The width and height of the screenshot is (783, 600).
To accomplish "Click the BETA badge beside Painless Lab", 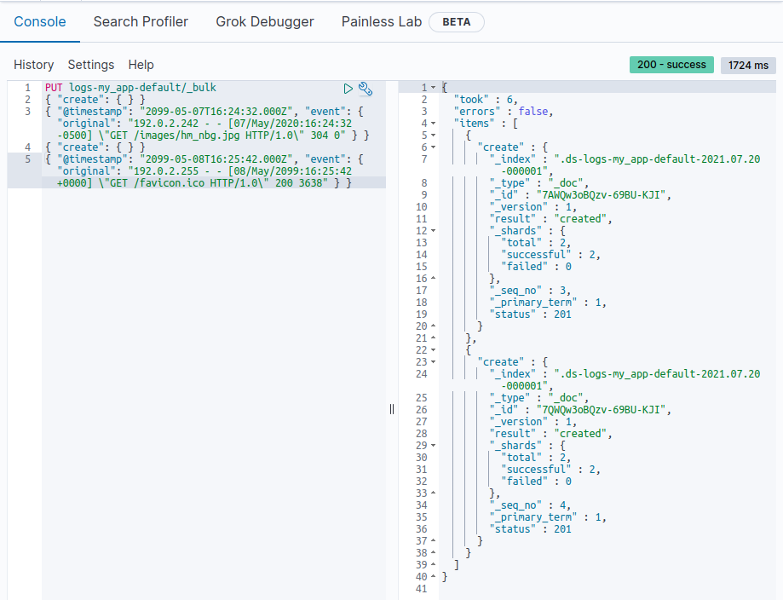I will [456, 22].
